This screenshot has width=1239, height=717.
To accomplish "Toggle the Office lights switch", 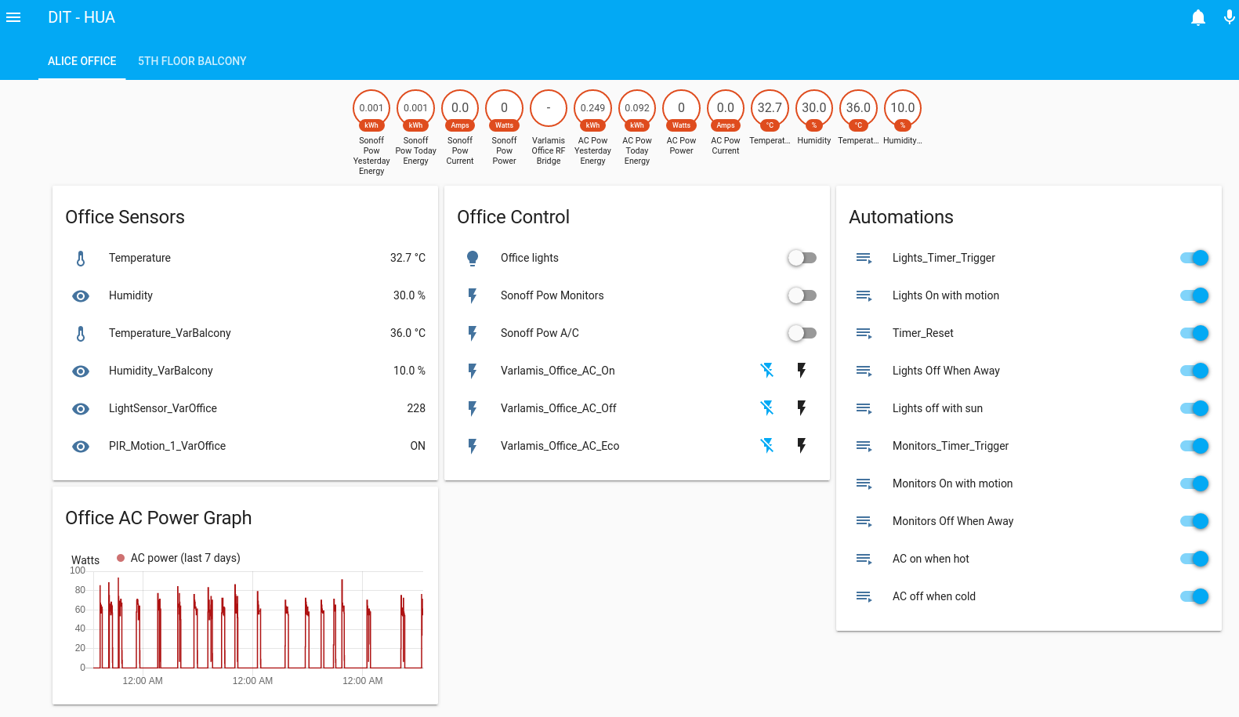I will point(802,258).
